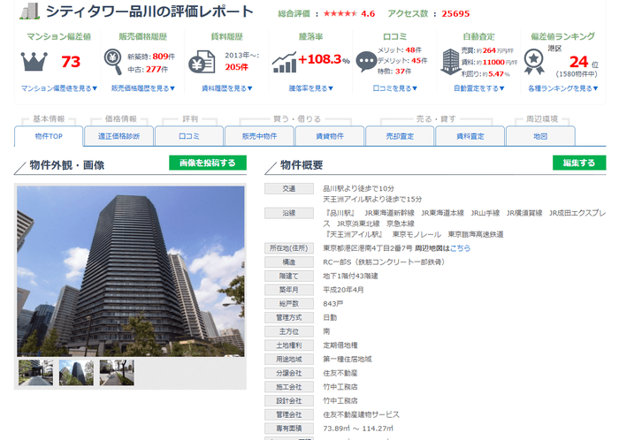Image resolution: width=619 pixels, height=440 pixels.
Task: Click the ribbon medal icon for 偏差値ランキング
Action: point(533,61)
